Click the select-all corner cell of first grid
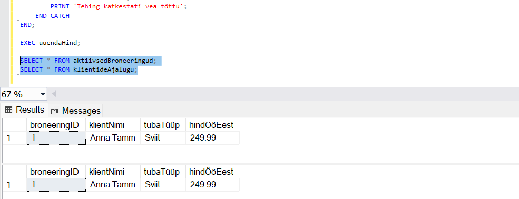This screenshot has width=519, height=199. pyautogui.click(x=14, y=125)
